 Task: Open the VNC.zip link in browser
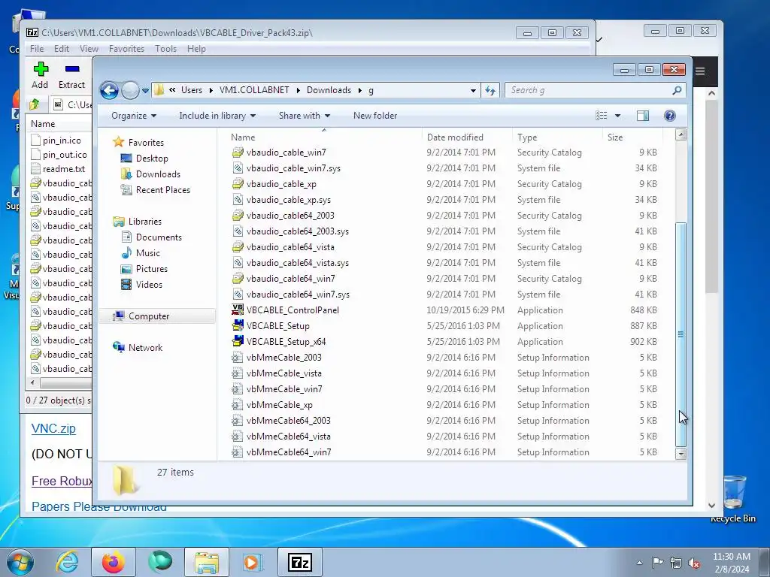click(53, 428)
